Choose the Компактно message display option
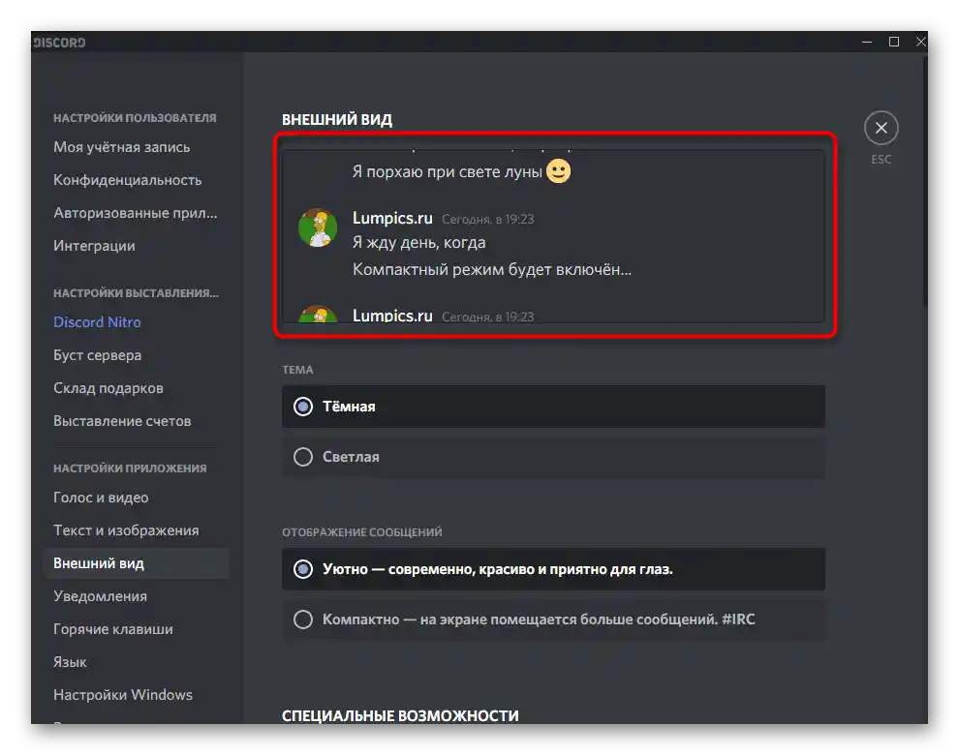 (x=553, y=619)
